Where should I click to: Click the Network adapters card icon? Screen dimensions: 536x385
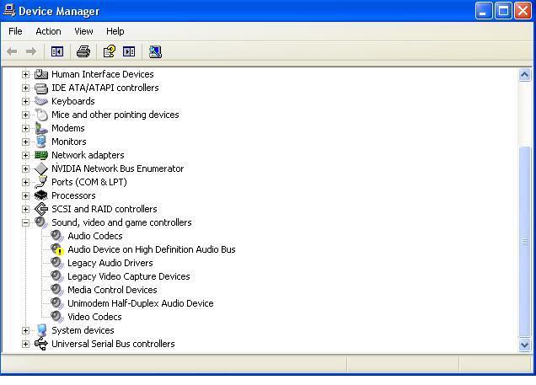coord(41,155)
